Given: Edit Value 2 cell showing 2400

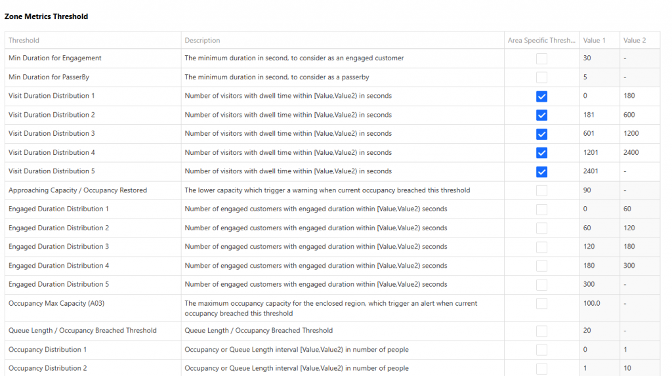Looking at the screenshot, I should click(x=640, y=153).
